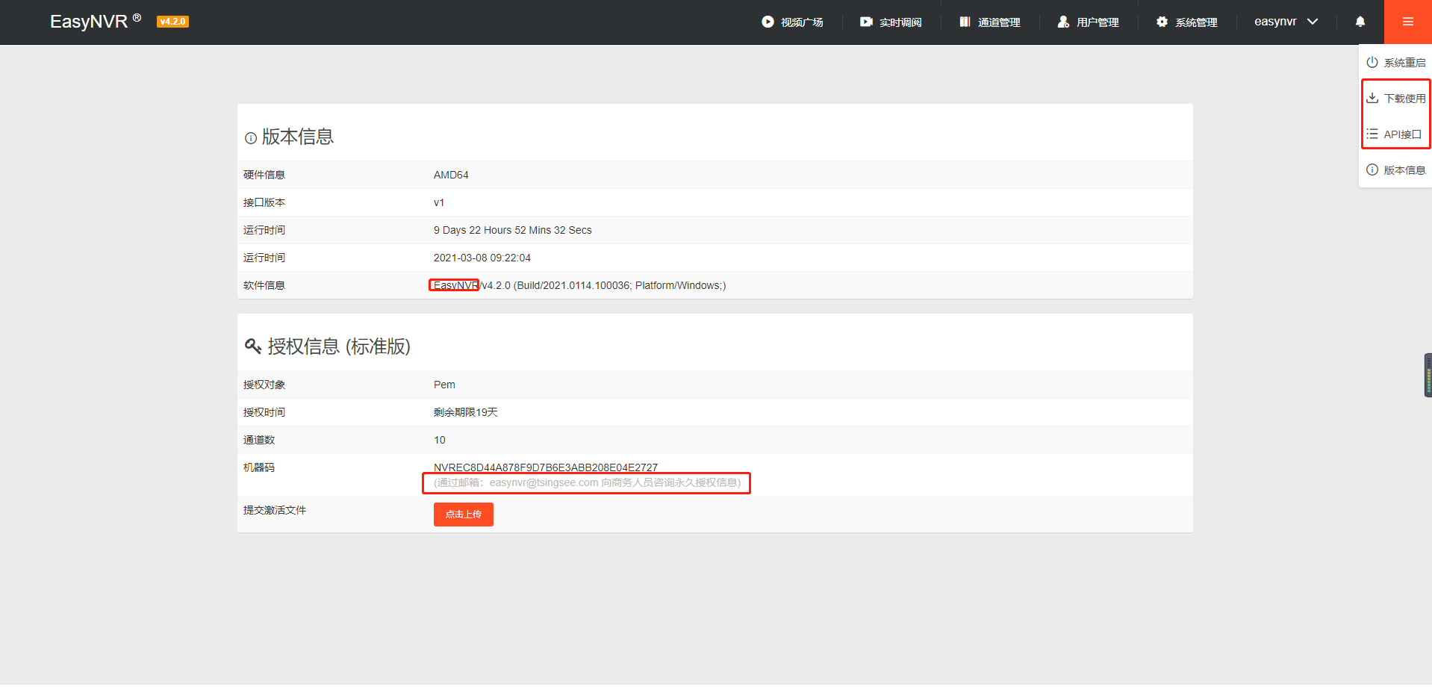The height and width of the screenshot is (687, 1432).
Task: Click the power icon beside 系统重启
Action: coord(1372,62)
